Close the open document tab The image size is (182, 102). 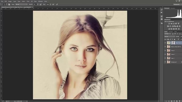point(33,7)
